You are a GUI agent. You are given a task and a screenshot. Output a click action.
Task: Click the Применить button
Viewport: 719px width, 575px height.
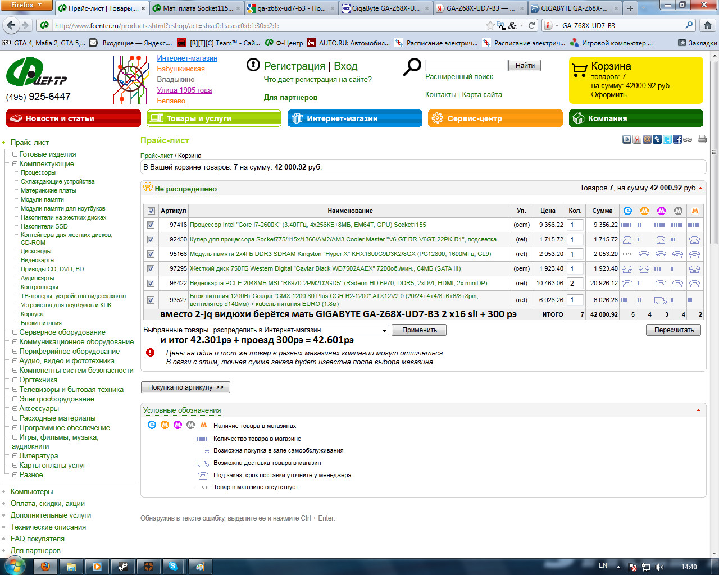[419, 330]
